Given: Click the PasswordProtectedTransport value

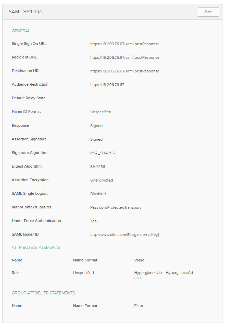Looking at the screenshot, I should (115, 207).
